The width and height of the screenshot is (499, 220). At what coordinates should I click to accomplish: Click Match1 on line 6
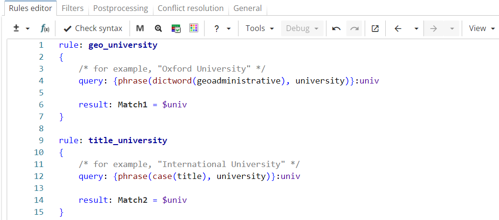coord(133,105)
